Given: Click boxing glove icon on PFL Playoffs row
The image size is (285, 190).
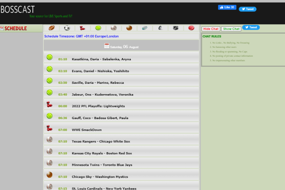Looking at the screenshot, I should pos(50,104).
